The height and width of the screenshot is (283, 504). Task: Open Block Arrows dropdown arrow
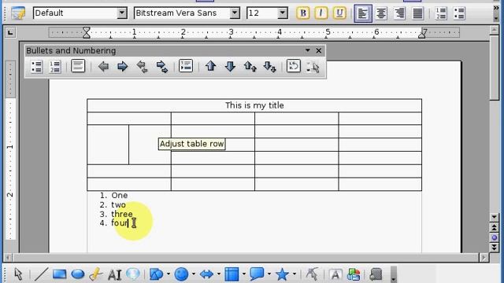218,274
